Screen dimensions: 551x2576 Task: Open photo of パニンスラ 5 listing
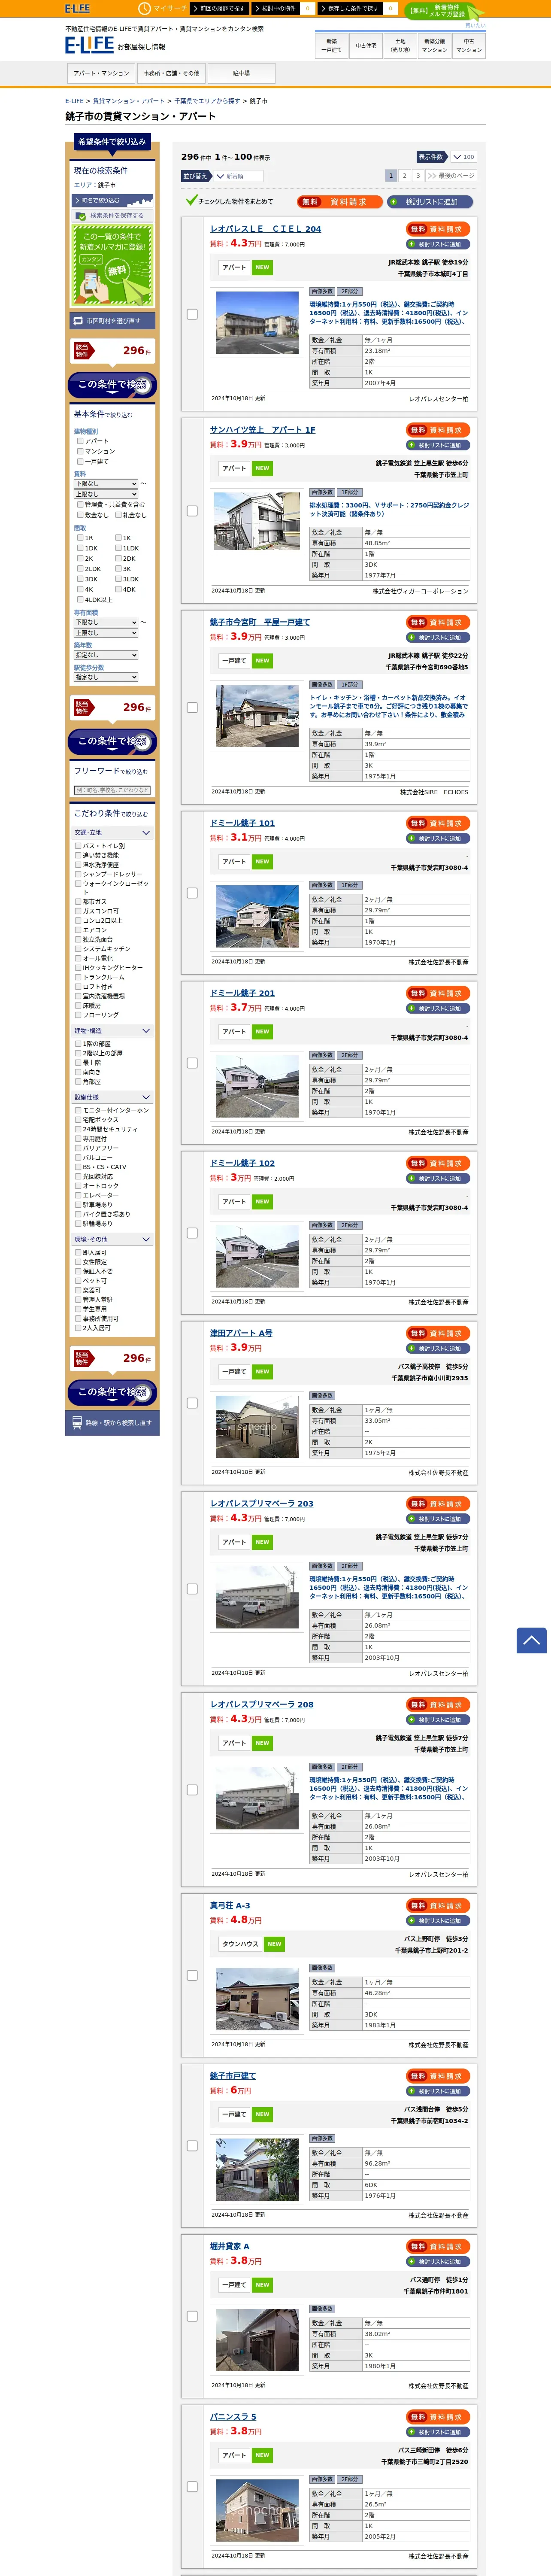(257, 2509)
